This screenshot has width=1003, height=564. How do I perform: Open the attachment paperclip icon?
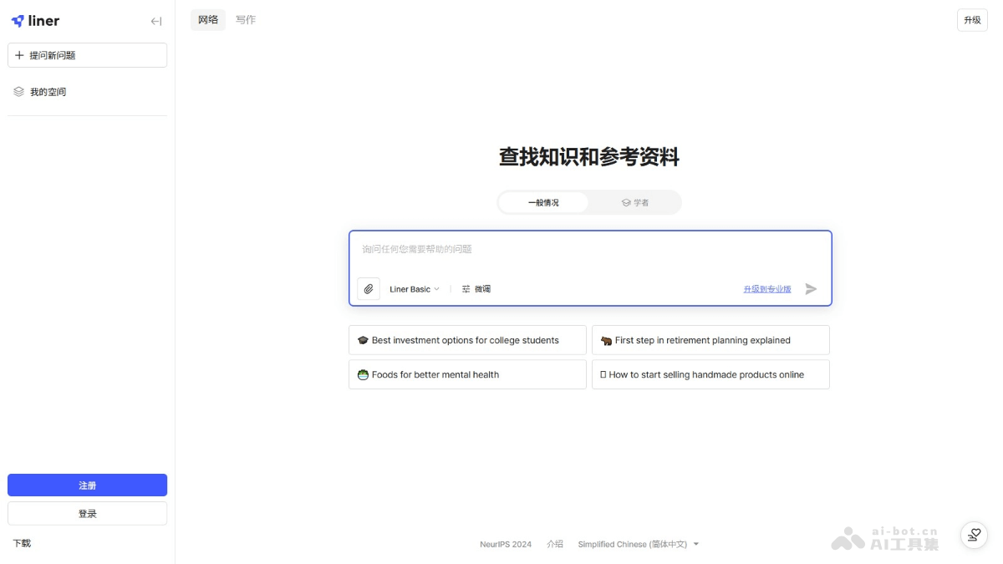pyautogui.click(x=369, y=288)
